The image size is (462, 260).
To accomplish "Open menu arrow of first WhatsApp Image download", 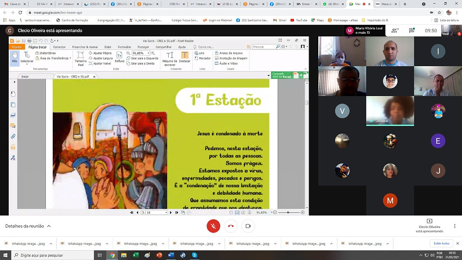I will point(51,243).
